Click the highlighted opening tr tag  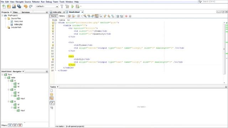(71, 56)
